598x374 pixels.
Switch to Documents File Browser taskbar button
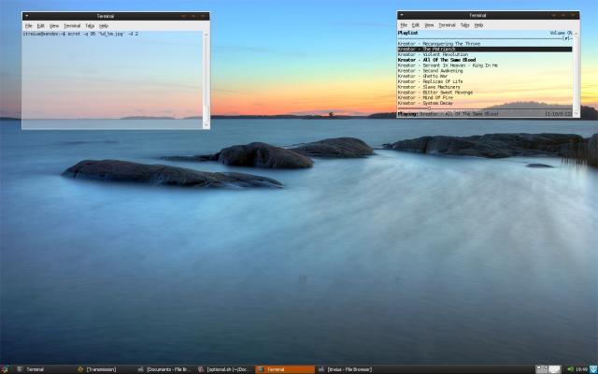click(166, 369)
